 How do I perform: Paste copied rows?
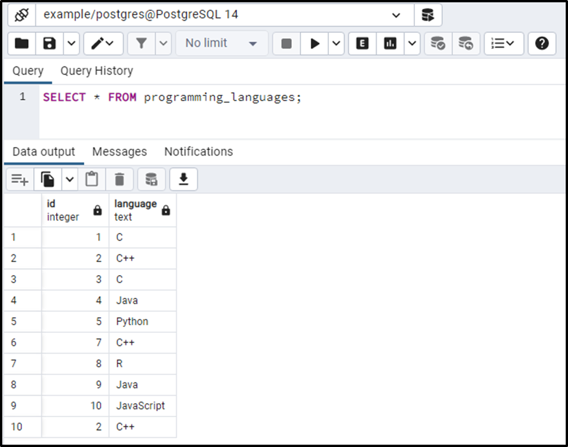pyautogui.click(x=91, y=179)
